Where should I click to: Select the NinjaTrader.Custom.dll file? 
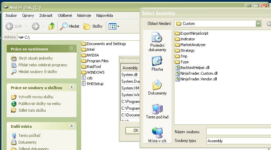[199, 73]
